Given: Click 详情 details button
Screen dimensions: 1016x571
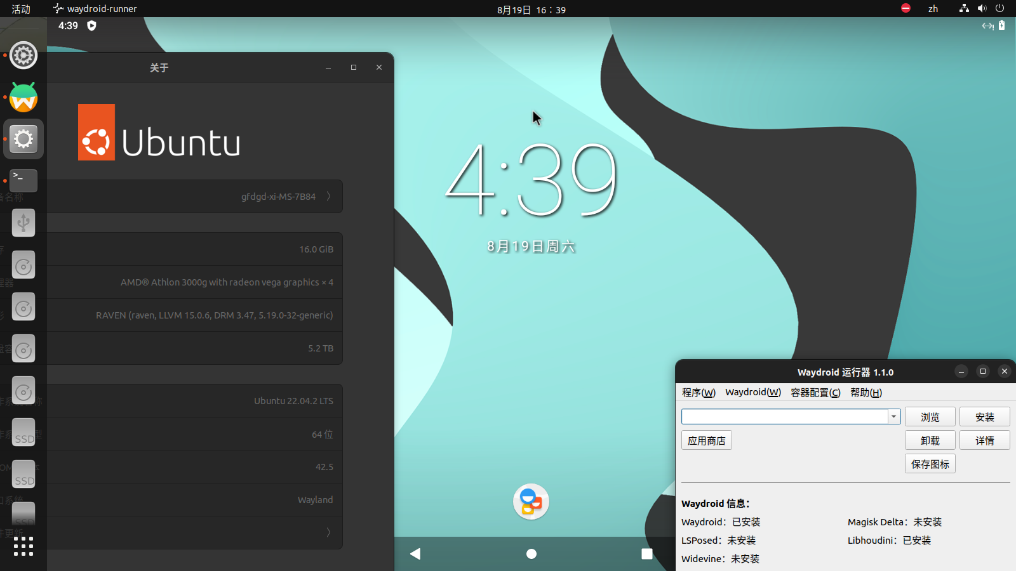Looking at the screenshot, I should [985, 440].
